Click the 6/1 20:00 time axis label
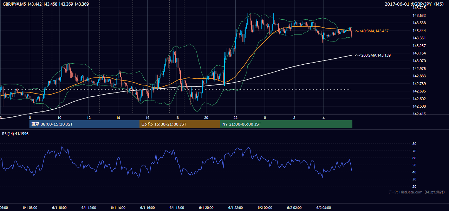Screen dimensions: 449x211 tap(206, 207)
